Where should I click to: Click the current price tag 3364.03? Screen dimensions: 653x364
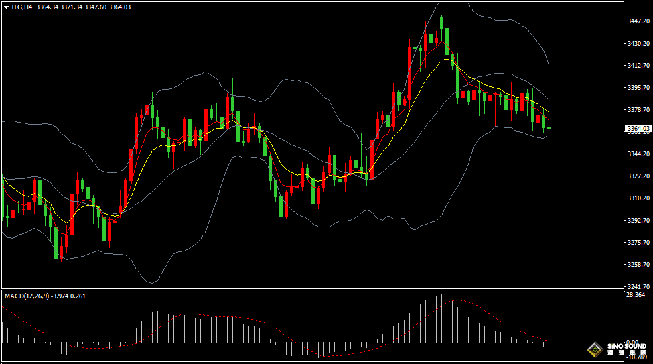[x=637, y=128]
